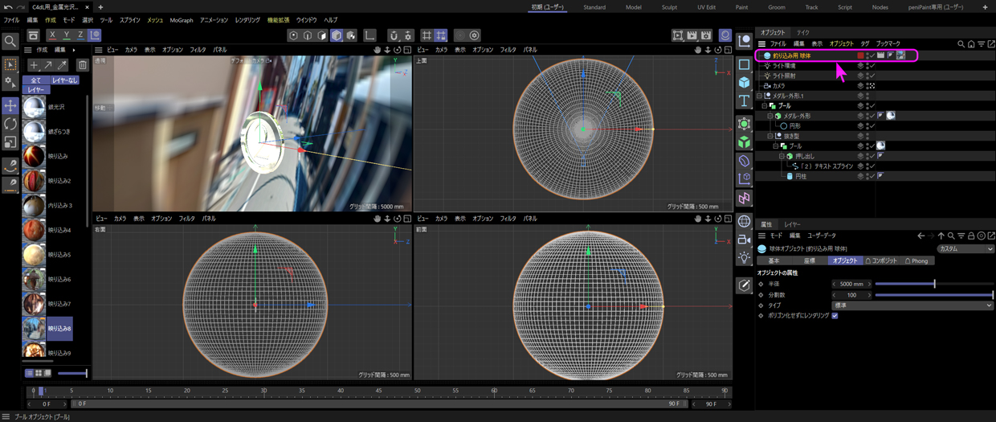
Task: Click the trash icon in material manager
Action: (82, 65)
